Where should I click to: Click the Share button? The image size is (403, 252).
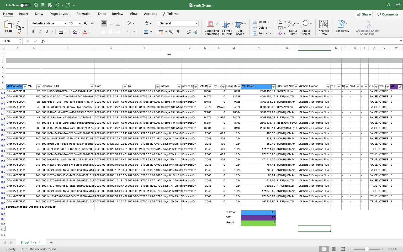364,14
